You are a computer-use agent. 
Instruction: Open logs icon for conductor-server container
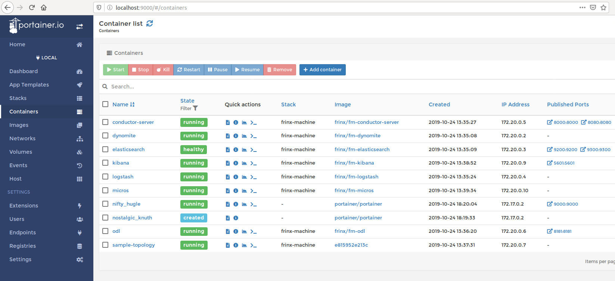228,122
